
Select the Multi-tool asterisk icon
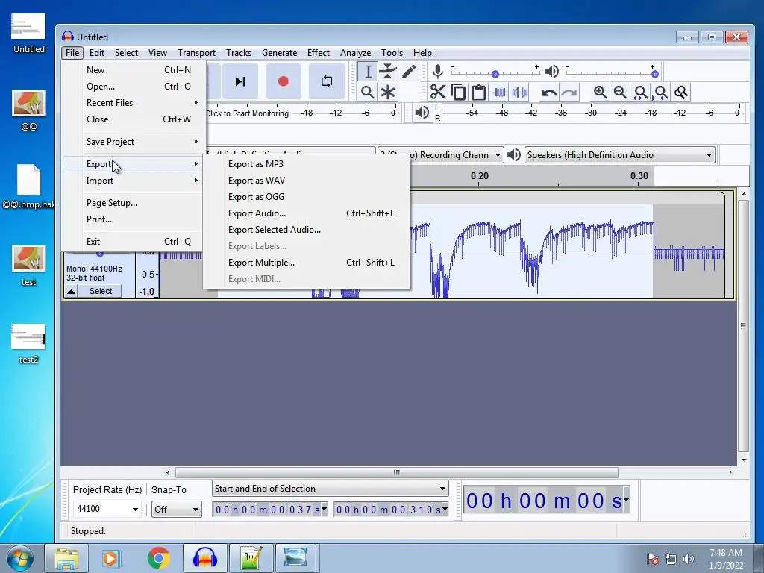[388, 92]
